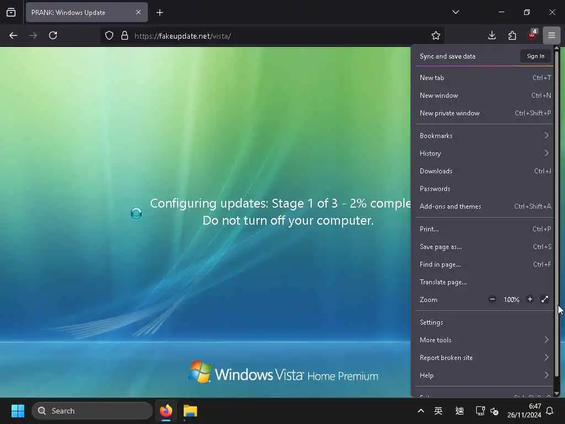Go back to the previous page

pos(13,35)
